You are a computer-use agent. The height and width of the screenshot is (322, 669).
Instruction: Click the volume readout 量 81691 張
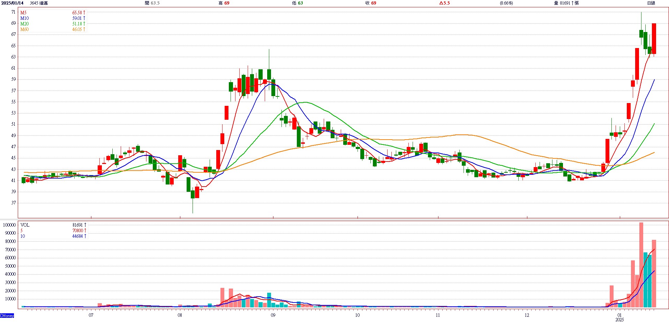coord(566,3)
